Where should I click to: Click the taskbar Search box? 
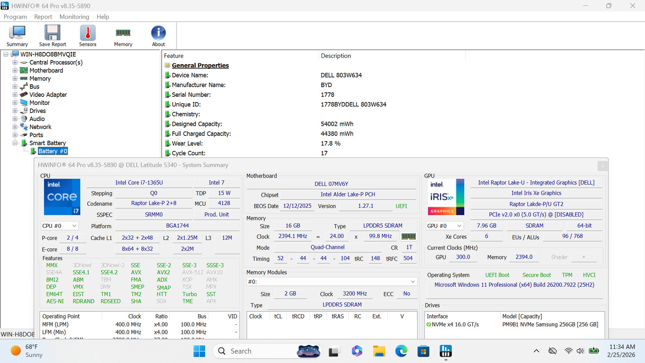pos(267,351)
